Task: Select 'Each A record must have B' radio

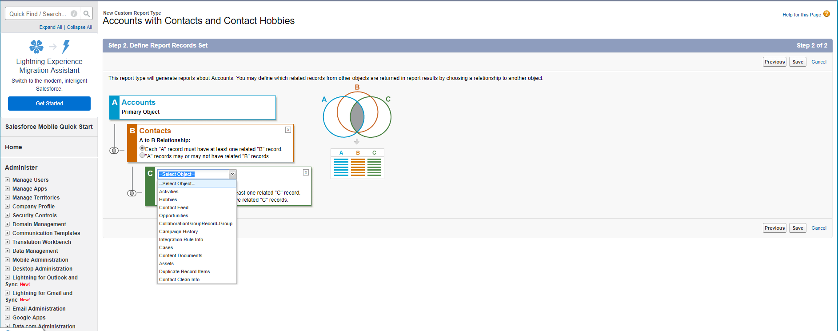Action: tap(142, 148)
